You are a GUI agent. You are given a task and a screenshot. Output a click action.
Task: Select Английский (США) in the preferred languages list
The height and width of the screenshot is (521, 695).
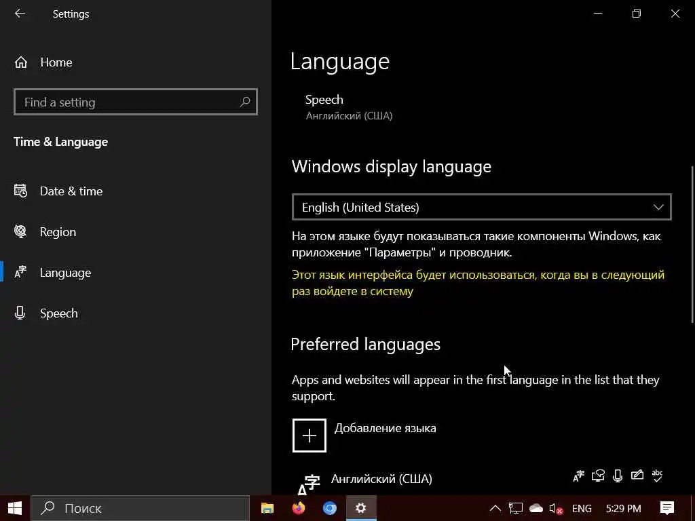[x=482, y=480]
